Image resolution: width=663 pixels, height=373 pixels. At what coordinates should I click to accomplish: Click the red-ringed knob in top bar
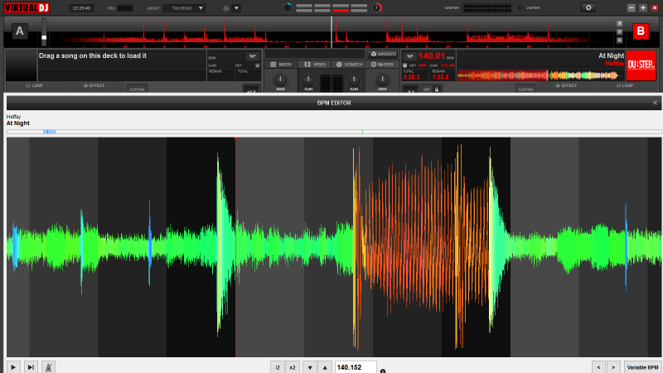[x=376, y=7]
